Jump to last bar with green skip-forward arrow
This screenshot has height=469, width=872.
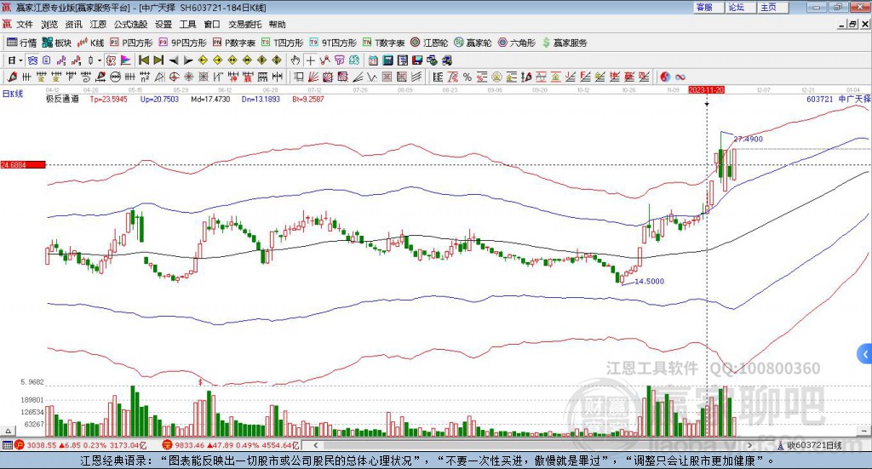point(158,60)
